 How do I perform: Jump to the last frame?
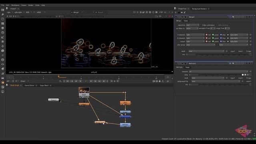click(x=104, y=81)
